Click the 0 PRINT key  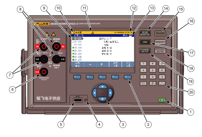coord(153,84)
